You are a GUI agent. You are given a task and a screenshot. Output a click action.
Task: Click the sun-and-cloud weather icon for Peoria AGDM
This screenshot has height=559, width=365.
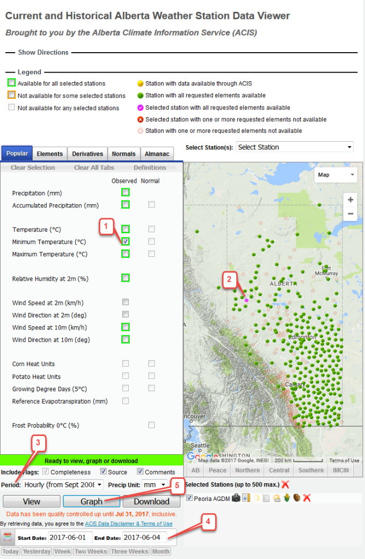(x=276, y=498)
